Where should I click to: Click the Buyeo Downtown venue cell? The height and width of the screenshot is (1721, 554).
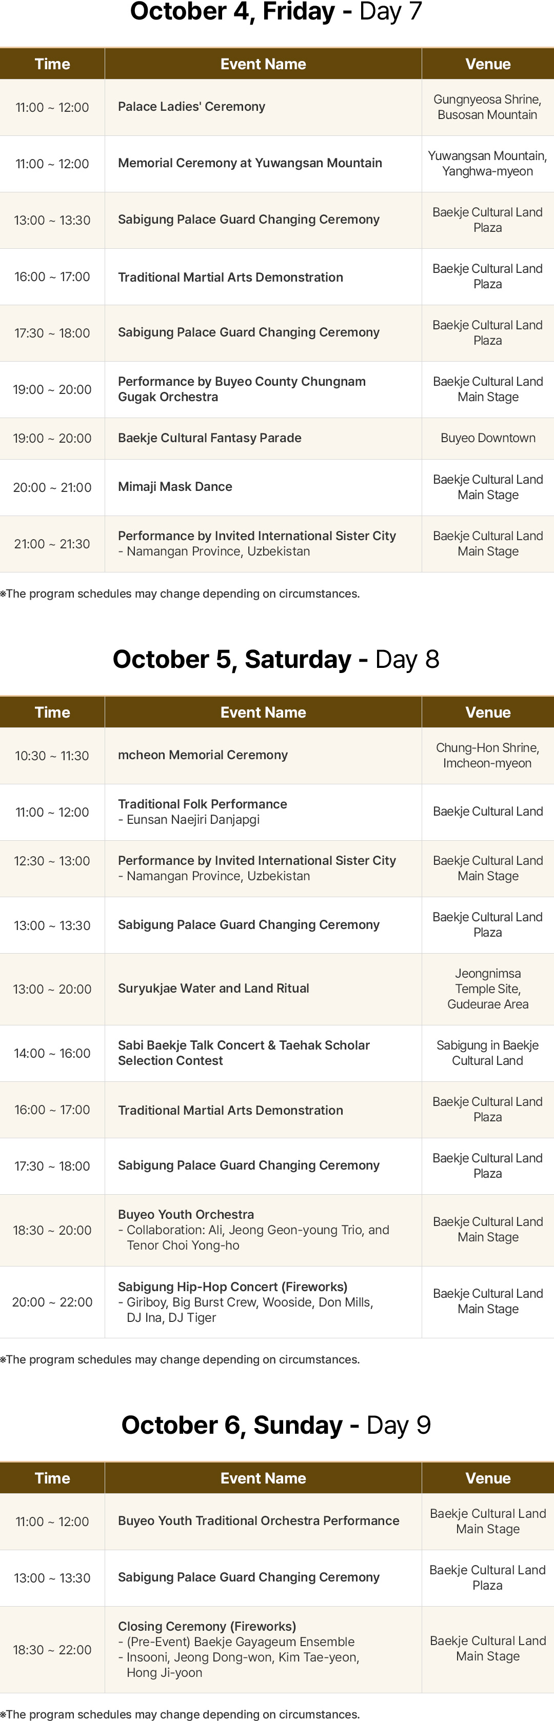click(488, 438)
